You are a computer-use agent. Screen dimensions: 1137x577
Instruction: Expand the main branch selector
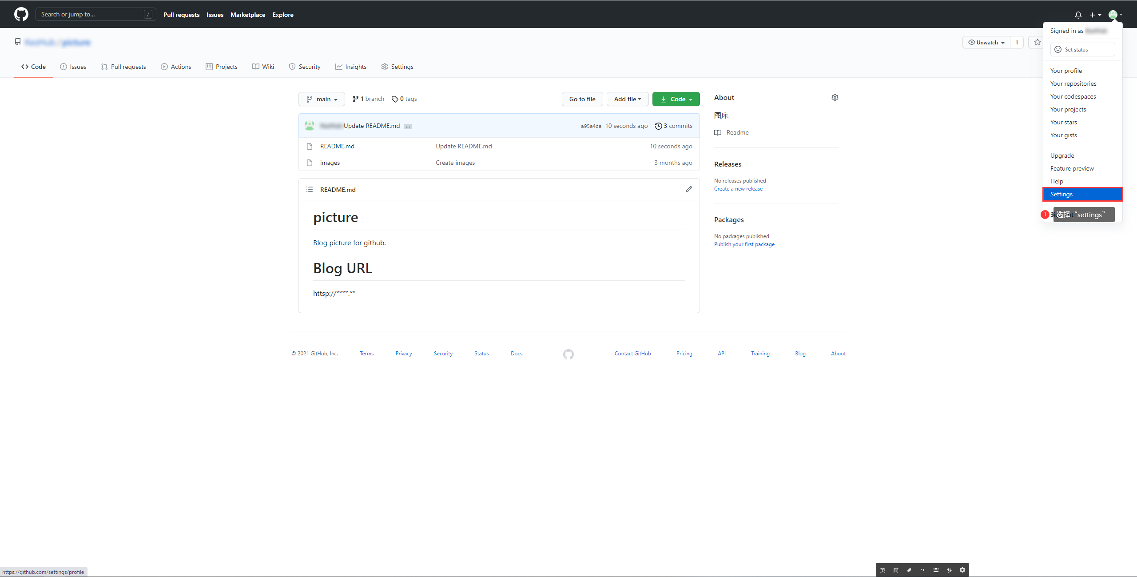(322, 99)
